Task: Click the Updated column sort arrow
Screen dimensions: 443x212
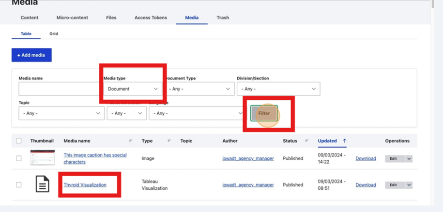Action: coord(345,141)
